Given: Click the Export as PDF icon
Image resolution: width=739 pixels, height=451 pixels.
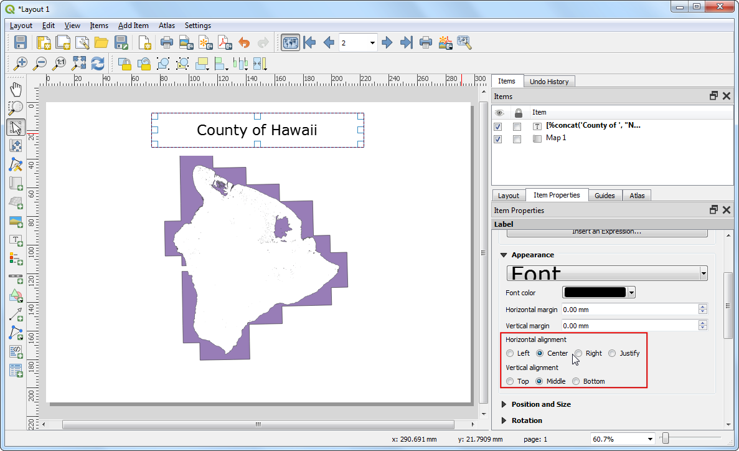Looking at the screenshot, I should pos(224,42).
